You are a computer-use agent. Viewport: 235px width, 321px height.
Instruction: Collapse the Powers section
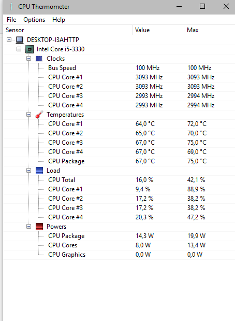(x=28, y=227)
